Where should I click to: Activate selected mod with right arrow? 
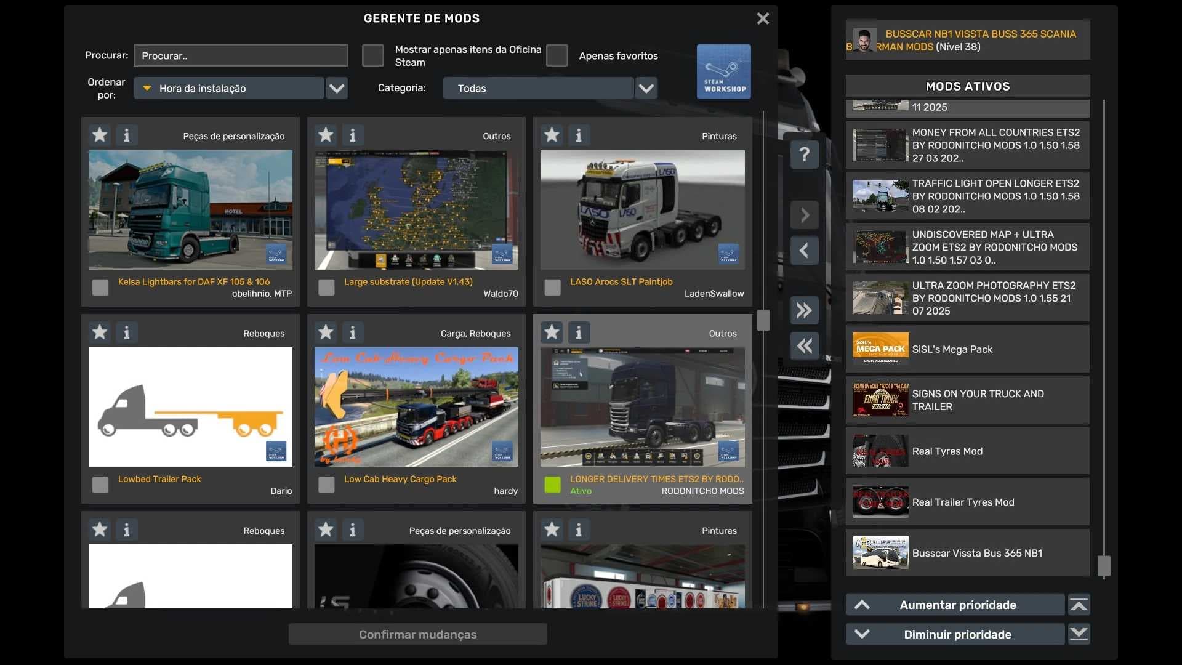tap(805, 216)
